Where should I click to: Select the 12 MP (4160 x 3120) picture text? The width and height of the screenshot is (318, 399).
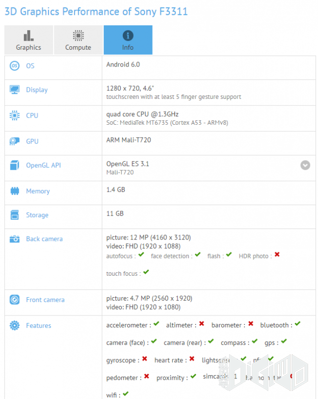pos(149,238)
